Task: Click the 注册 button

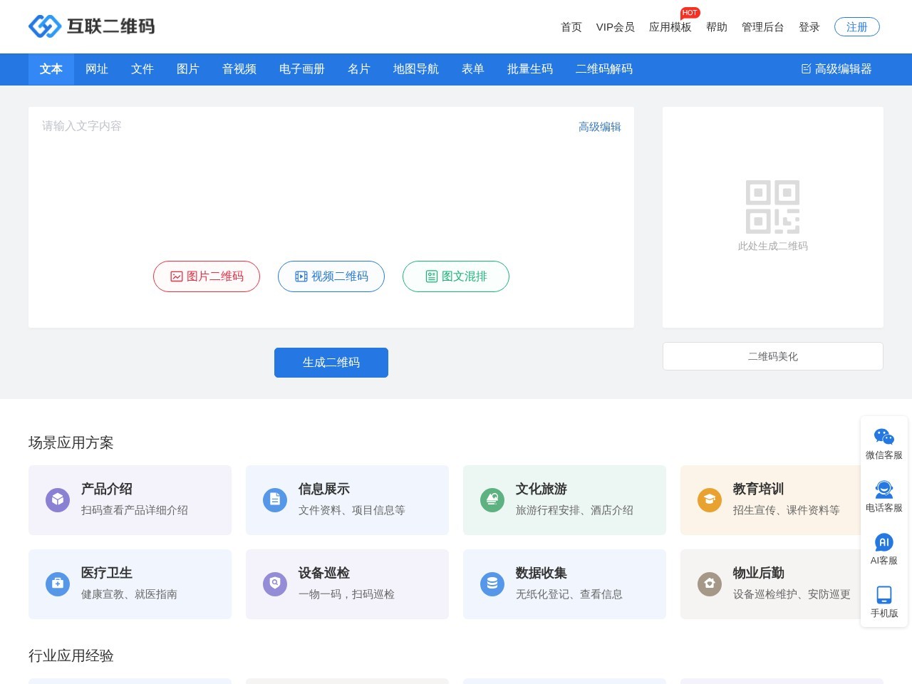Action: (857, 27)
